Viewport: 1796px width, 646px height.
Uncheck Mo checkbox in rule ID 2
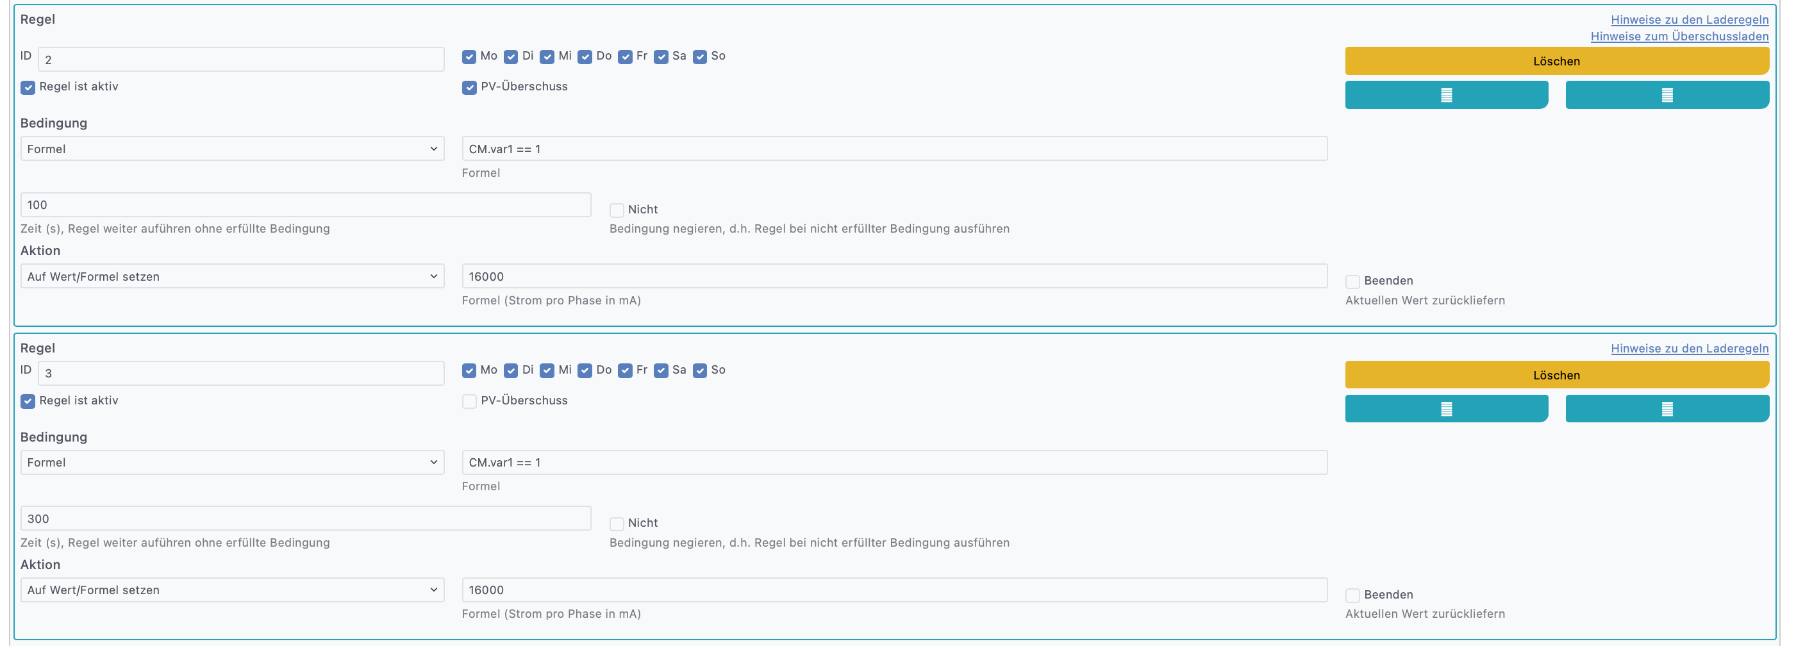(469, 56)
